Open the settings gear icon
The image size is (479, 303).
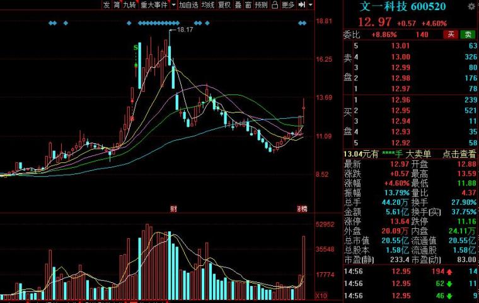pos(471,6)
